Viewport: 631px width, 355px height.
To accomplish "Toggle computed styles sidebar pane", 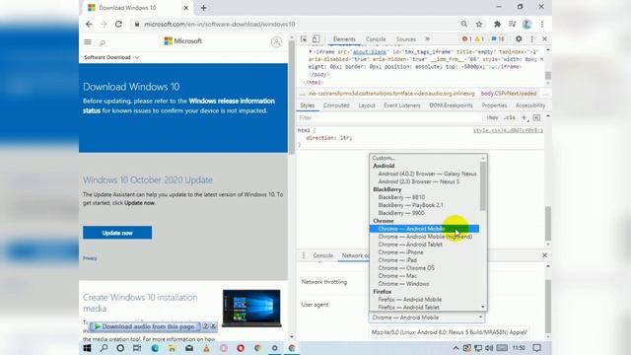I will (536, 117).
